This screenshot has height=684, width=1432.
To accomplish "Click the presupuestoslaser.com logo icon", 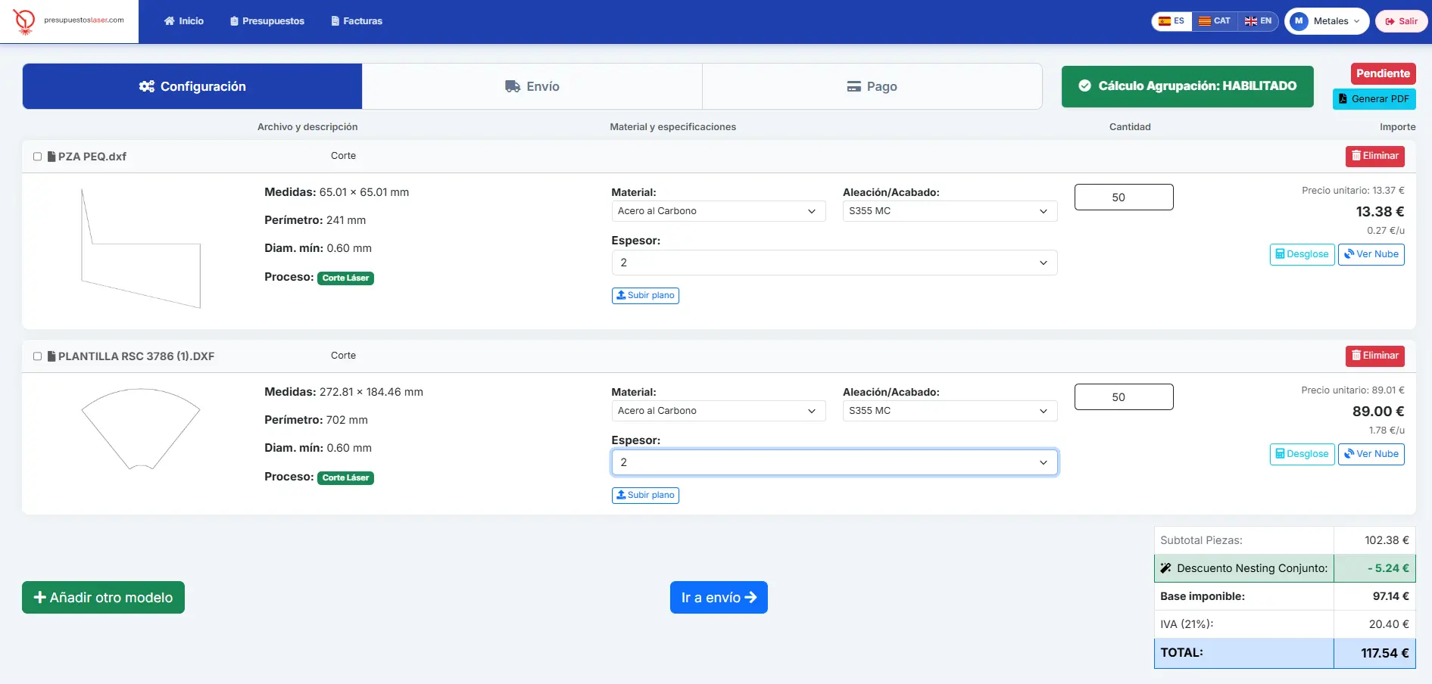I will 24,21.
